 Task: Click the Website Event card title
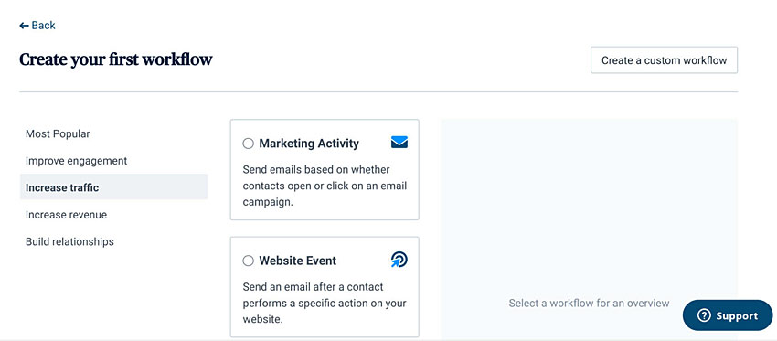pos(297,261)
